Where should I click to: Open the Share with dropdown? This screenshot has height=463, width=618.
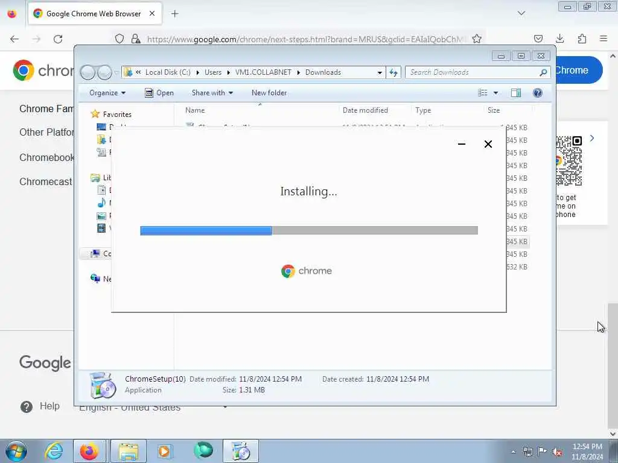(x=212, y=93)
